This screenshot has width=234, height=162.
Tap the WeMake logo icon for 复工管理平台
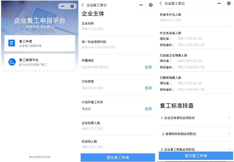(x=12, y=62)
